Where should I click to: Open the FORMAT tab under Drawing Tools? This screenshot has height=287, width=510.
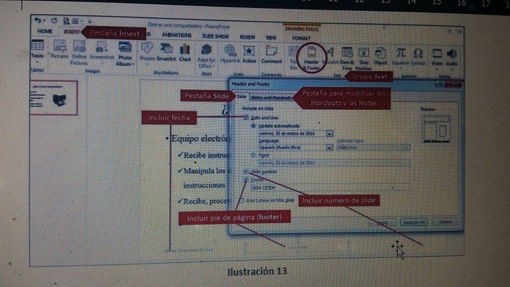pos(301,38)
